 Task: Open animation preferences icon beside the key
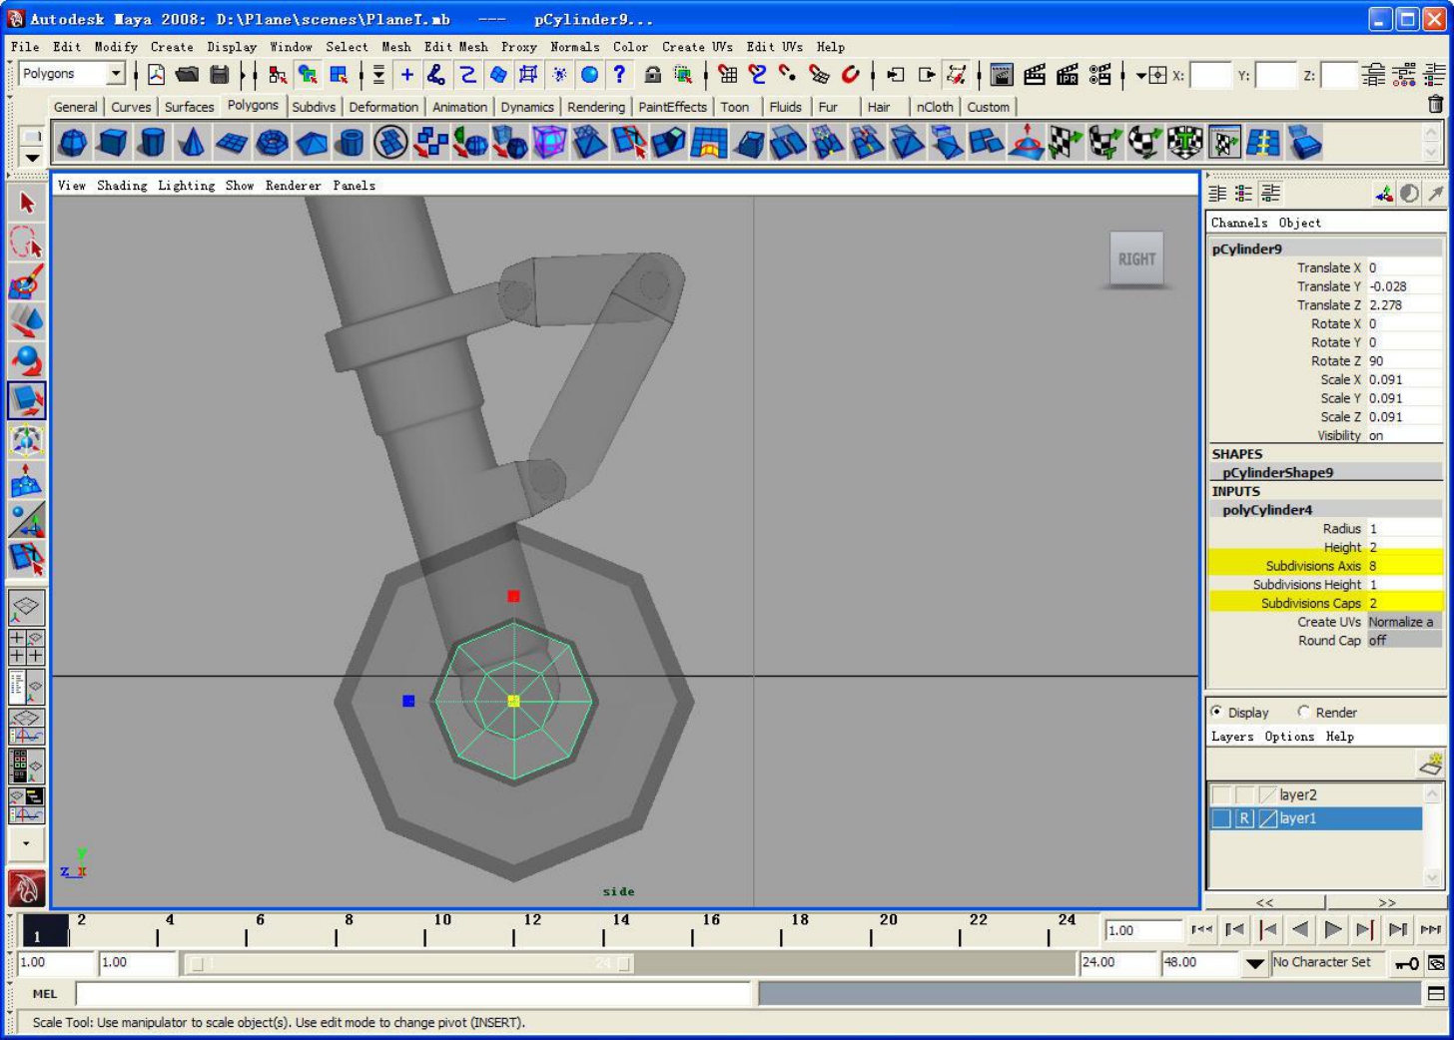pos(1436,963)
